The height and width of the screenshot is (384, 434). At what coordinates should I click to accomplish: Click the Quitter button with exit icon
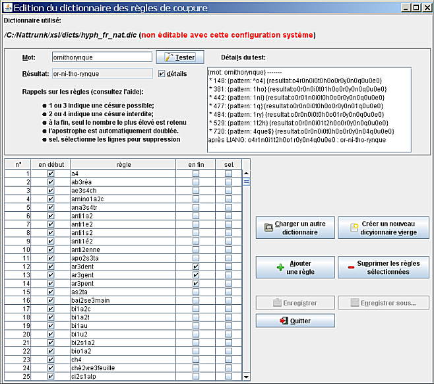coord(295,321)
